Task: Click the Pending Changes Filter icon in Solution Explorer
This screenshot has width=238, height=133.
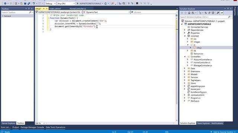Action: [x=200, y=13]
